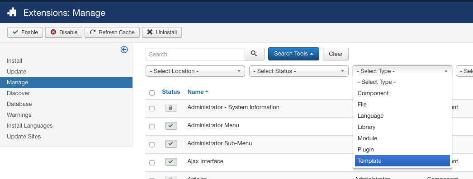The width and height of the screenshot is (473, 179).
Task: Open the Select Status dropdown
Action: (x=298, y=71)
